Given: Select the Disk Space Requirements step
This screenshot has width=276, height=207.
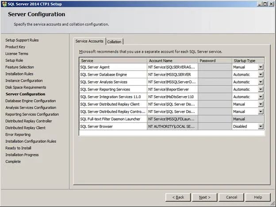Looking at the screenshot, I should pos(26,87).
